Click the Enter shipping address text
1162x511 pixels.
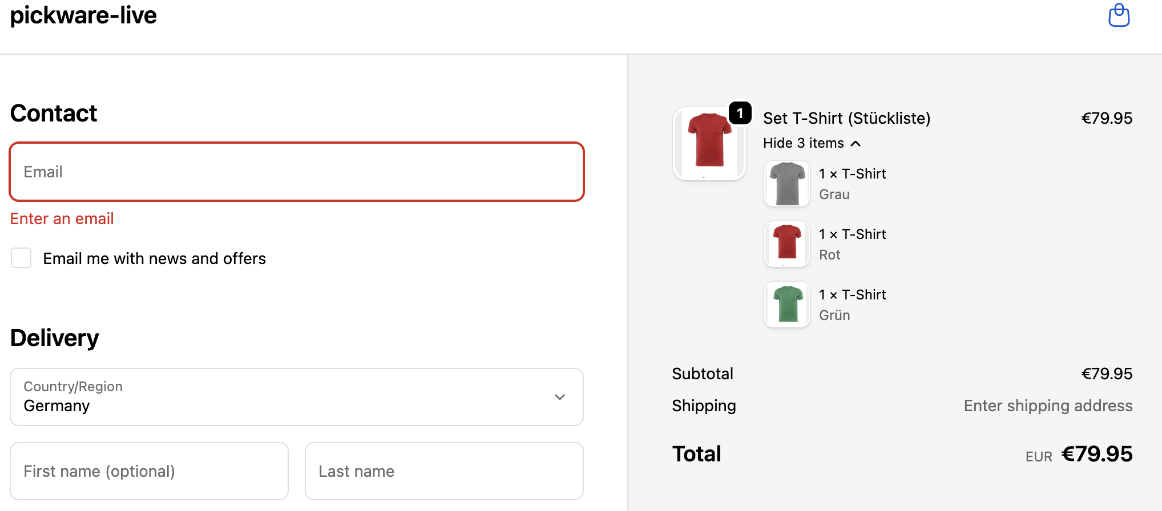[1048, 405]
